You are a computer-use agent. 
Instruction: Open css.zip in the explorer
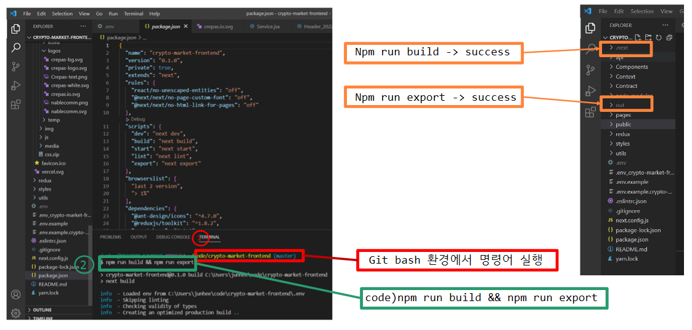coord(47,154)
